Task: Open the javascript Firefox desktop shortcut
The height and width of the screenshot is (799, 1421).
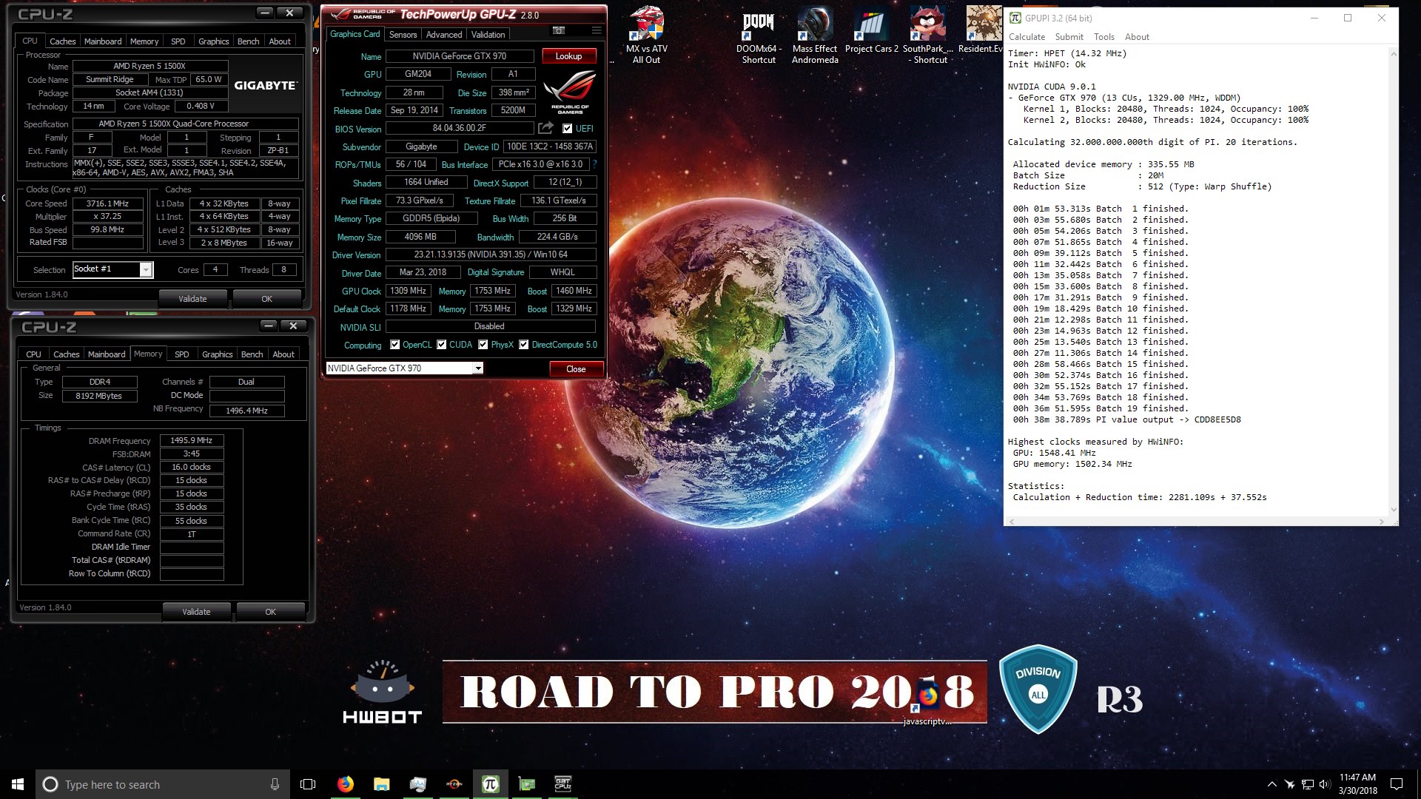Action: tap(927, 703)
